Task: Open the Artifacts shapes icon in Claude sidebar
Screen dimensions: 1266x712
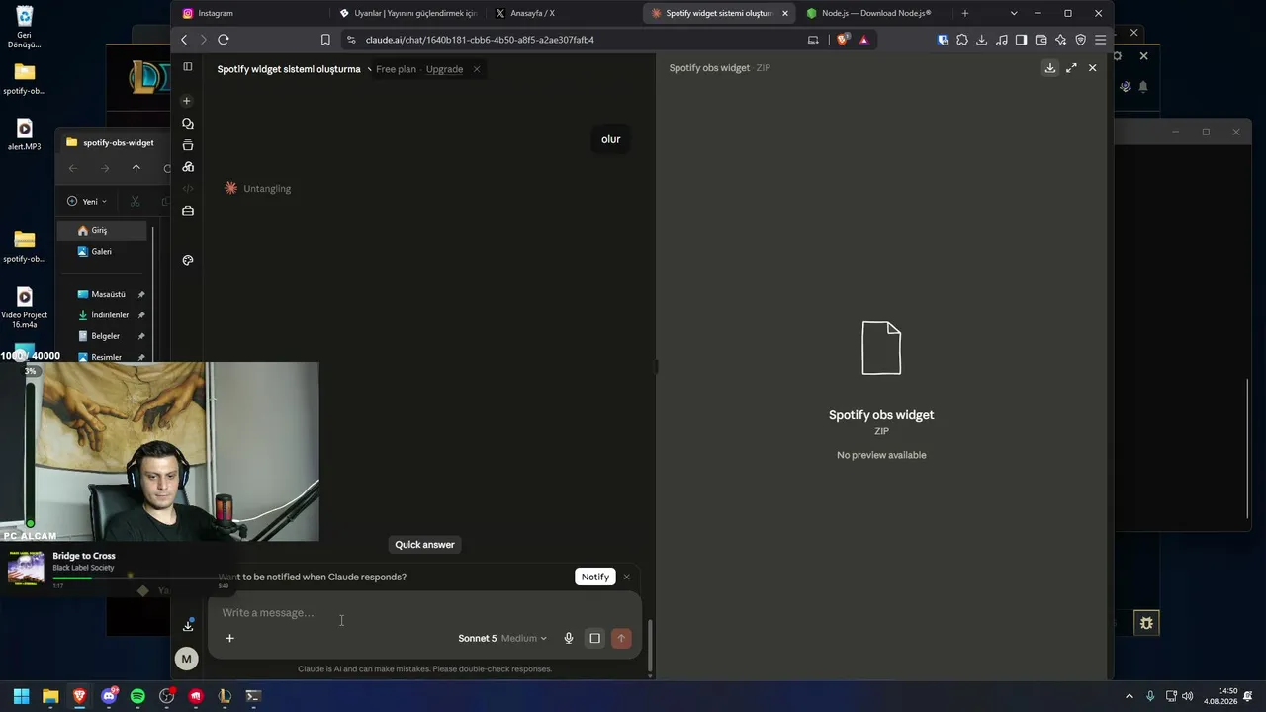Action: (187, 167)
